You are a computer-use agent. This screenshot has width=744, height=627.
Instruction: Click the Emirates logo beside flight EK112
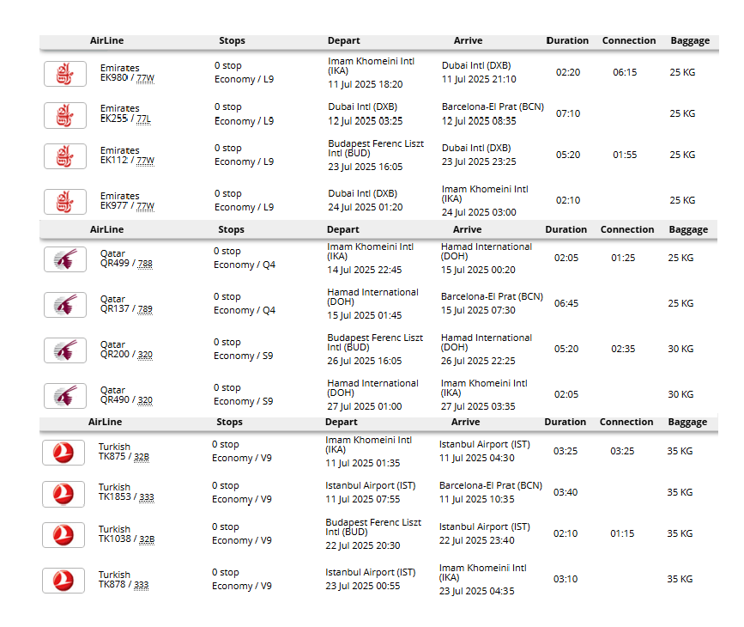(64, 156)
